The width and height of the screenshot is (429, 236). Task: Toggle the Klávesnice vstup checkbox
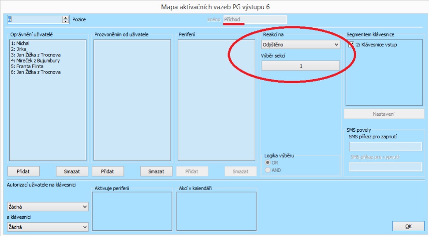click(x=351, y=44)
